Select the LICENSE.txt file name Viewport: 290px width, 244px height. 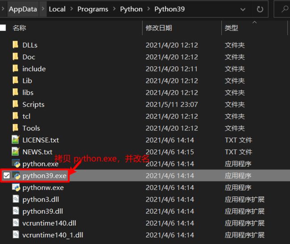tap(41, 140)
